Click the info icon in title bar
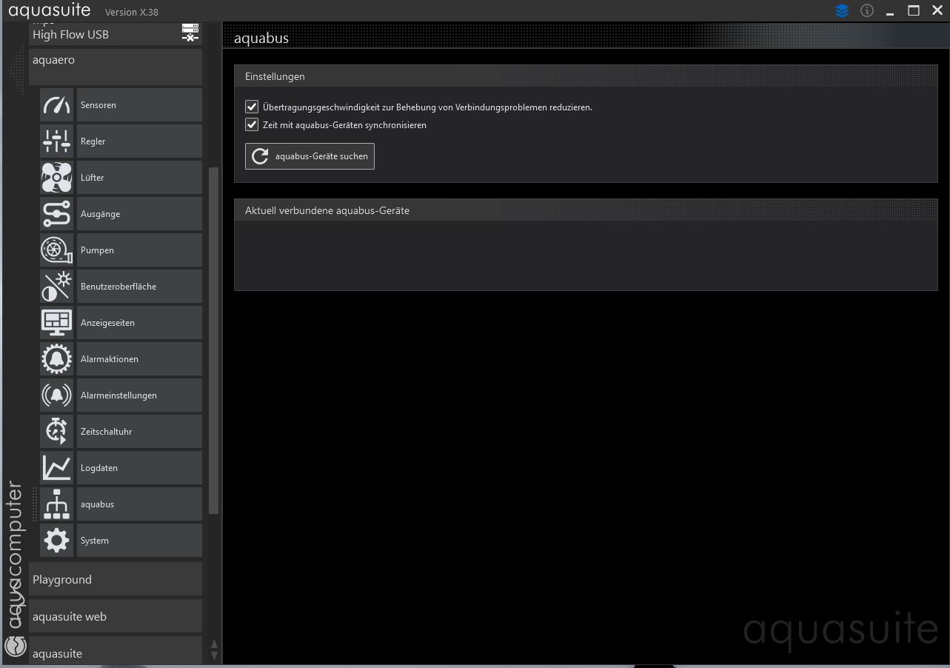This screenshot has height=668, width=950. [867, 11]
